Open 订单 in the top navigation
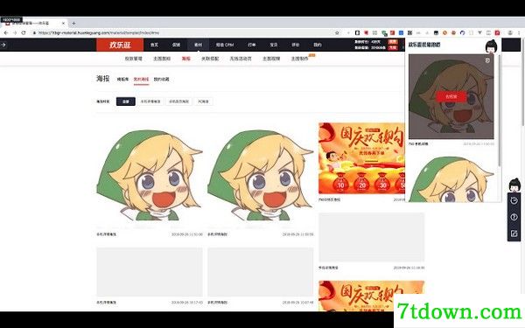525x328 pixels. click(x=252, y=45)
